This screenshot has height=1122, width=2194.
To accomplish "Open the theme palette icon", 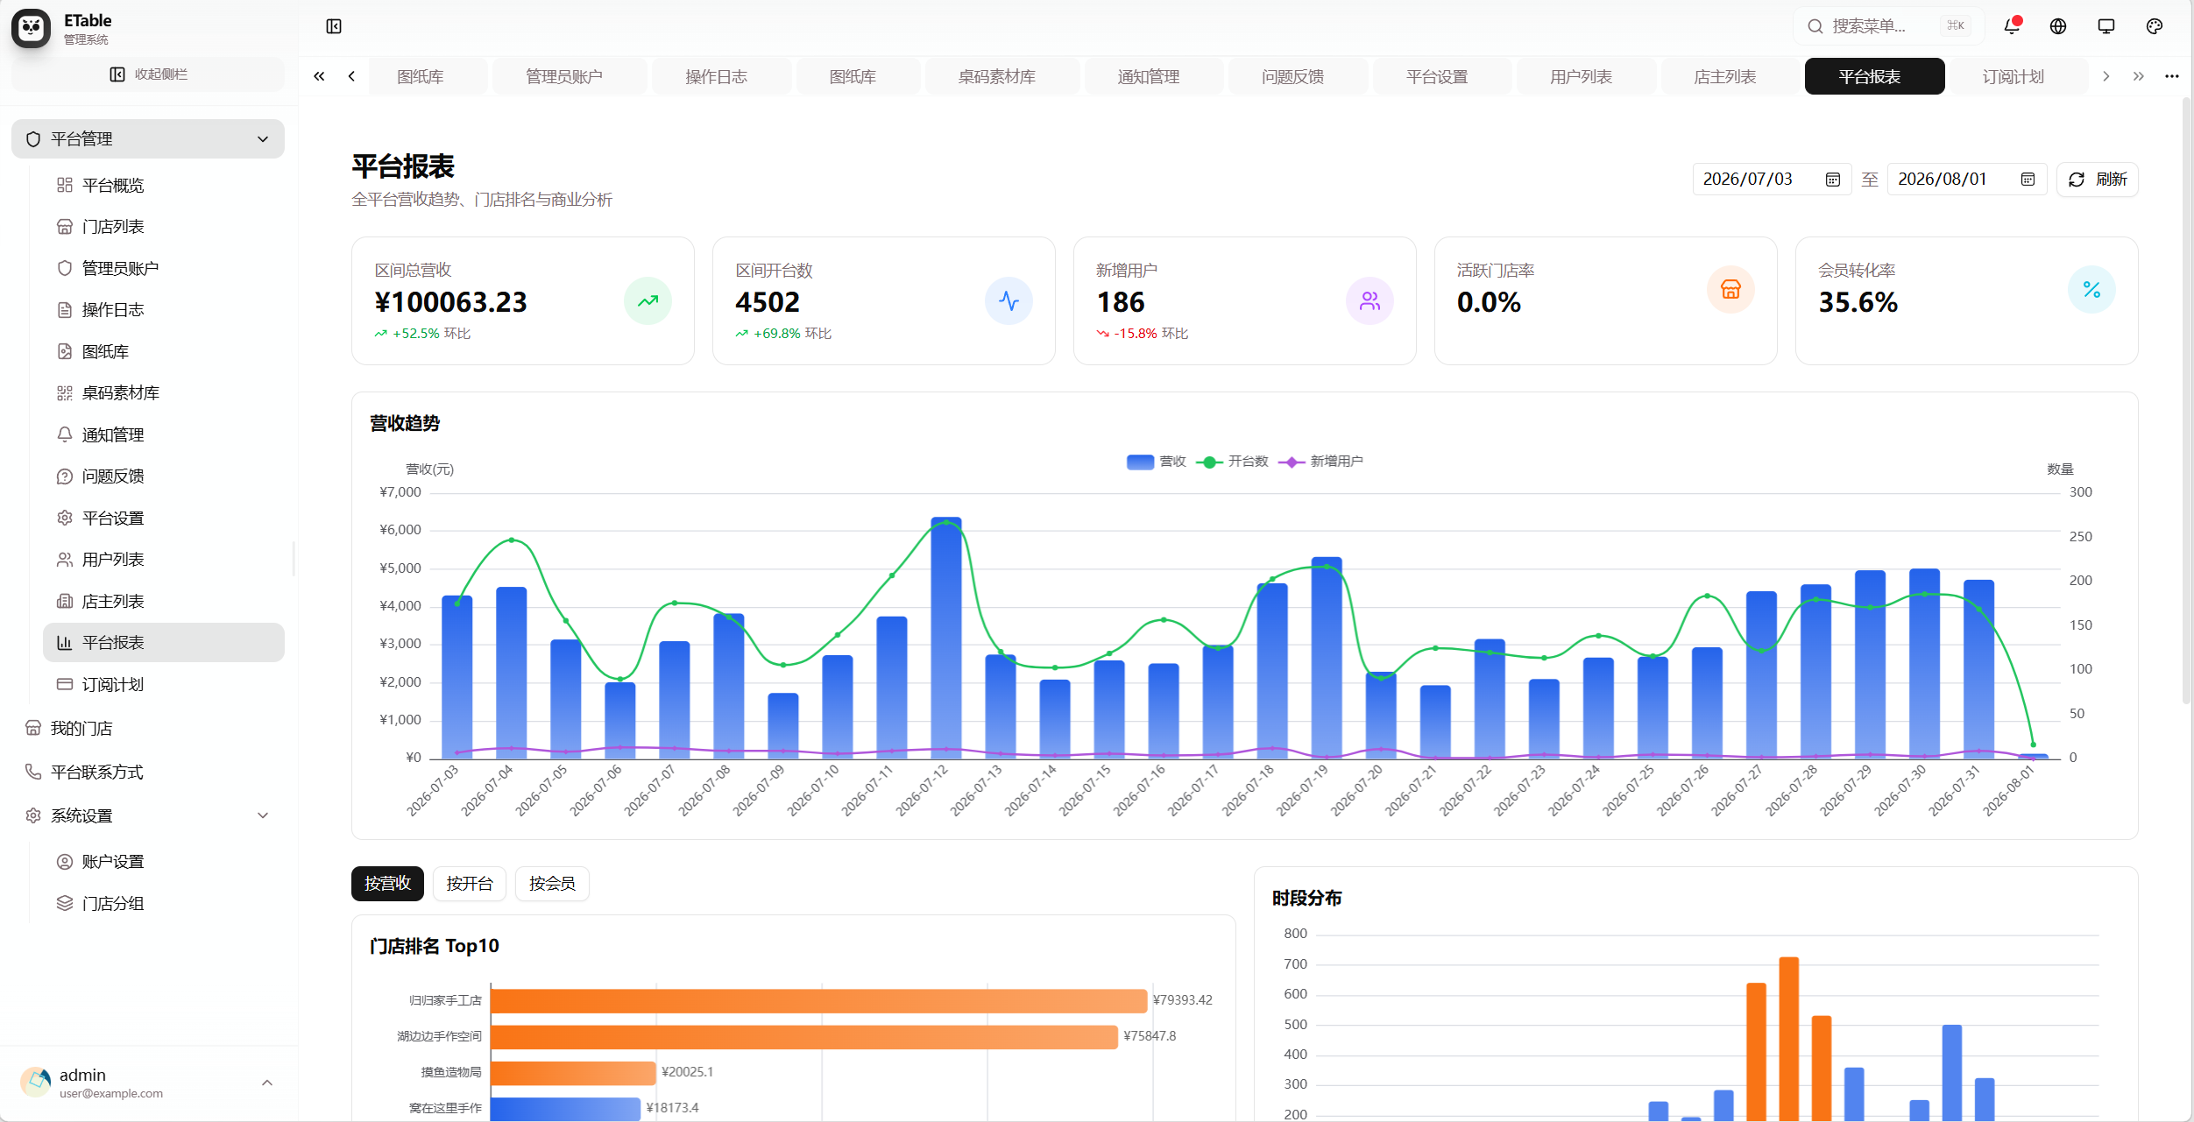I will [2155, 26].
